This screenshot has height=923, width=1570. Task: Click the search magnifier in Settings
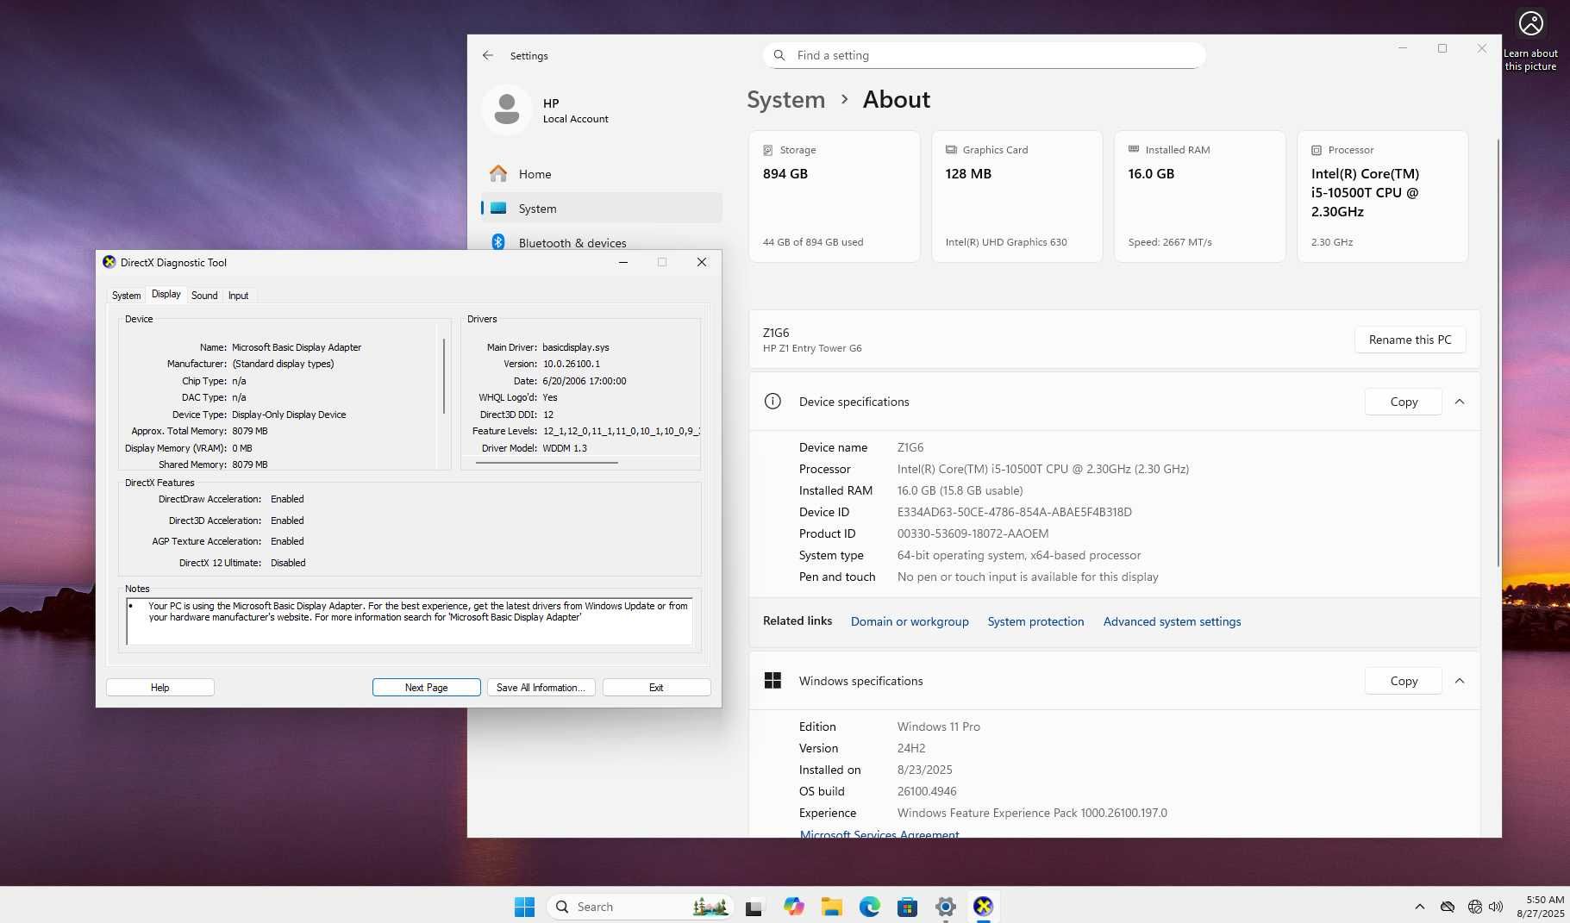pos(779,55)
